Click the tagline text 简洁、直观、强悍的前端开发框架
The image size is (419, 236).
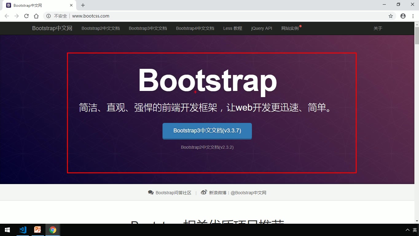[148, 108]
